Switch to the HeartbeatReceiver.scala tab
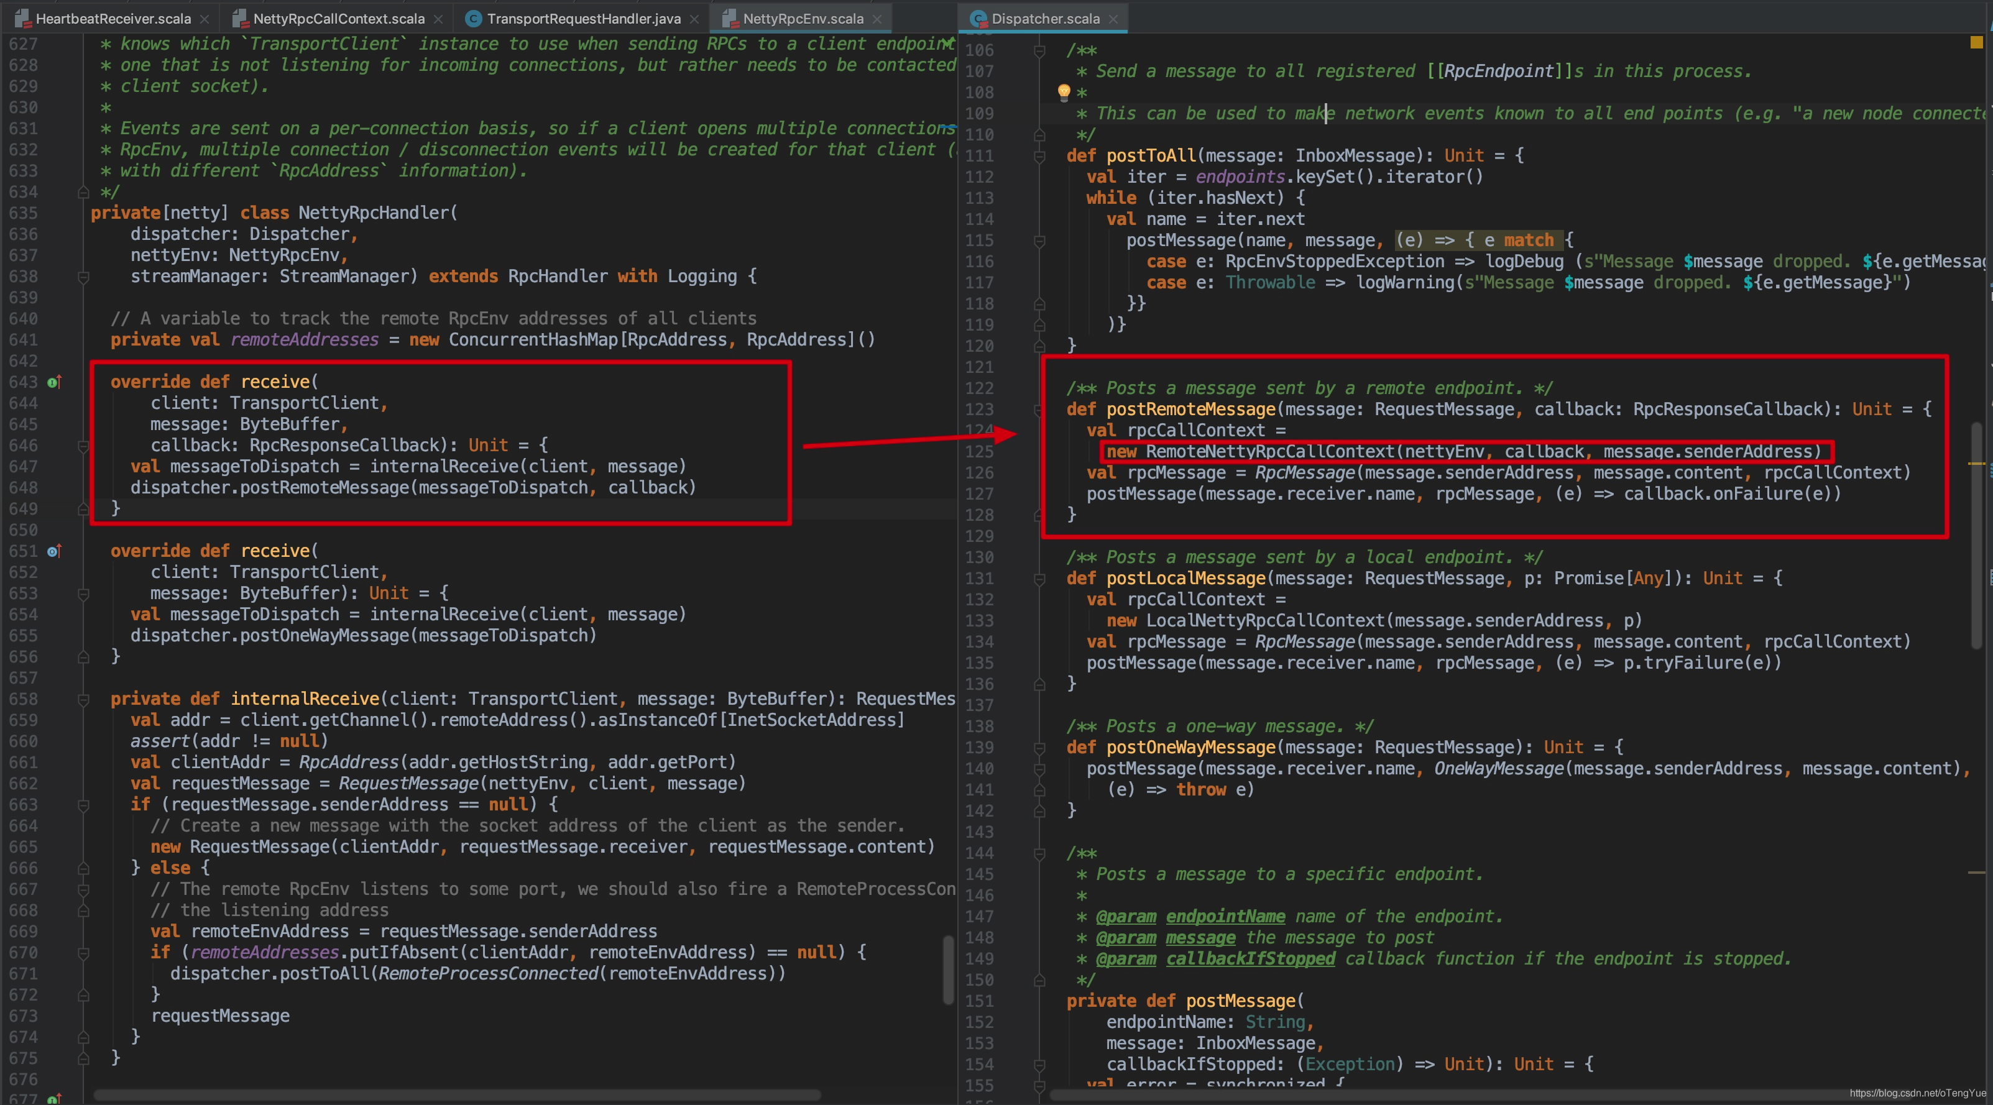The image size is (1993, 1105). [x=113, y=19]
